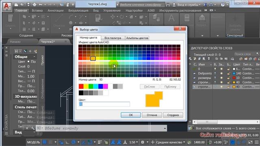
Task: Click the green checkmark status icon of layer 0
Action: tap(195, 69)
